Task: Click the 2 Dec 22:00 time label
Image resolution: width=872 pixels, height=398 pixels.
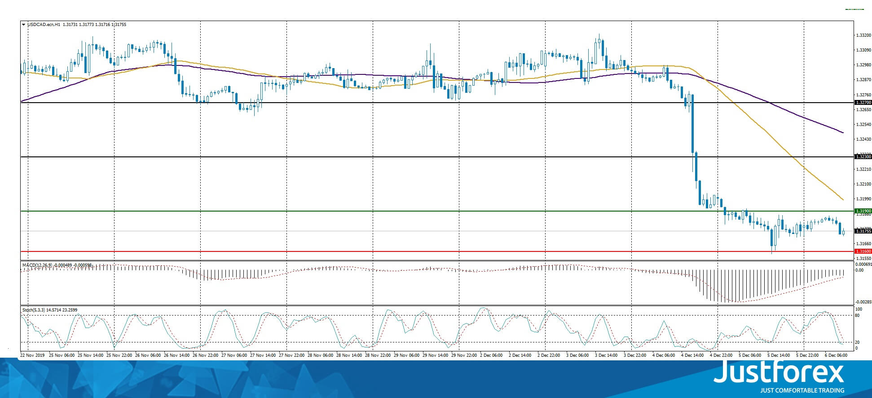Action: (549, 355)
